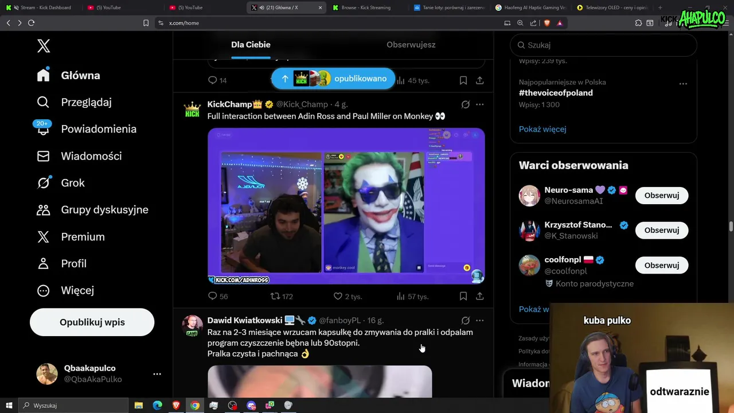Open options for #thevoiceofpoland trend

click(683, 84)
